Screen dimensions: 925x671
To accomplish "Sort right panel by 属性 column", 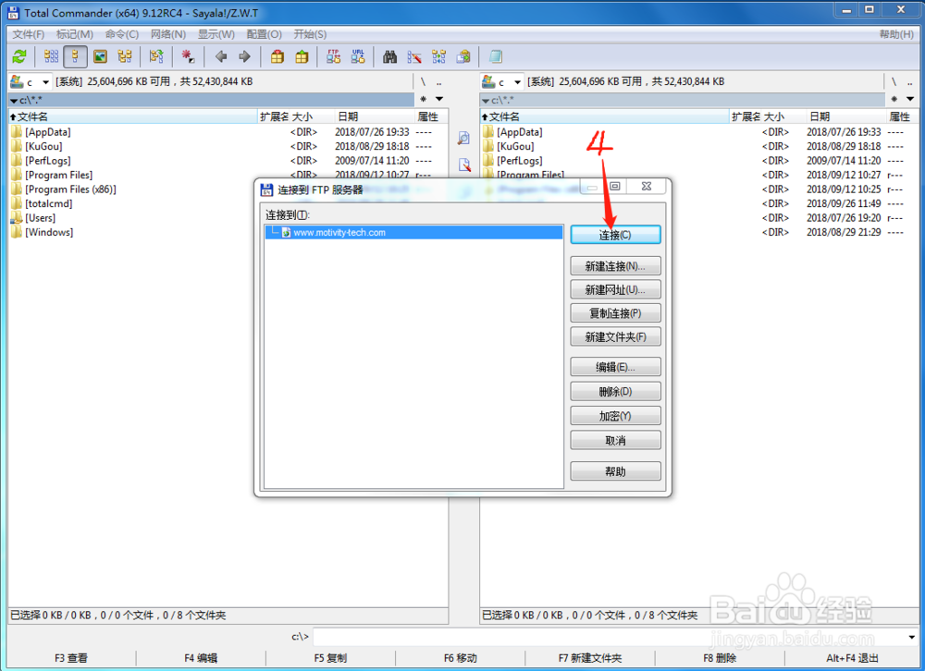I will [x=901, y=116].
